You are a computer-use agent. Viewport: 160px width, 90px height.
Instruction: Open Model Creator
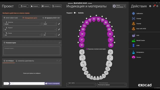(x=138, y=40)
